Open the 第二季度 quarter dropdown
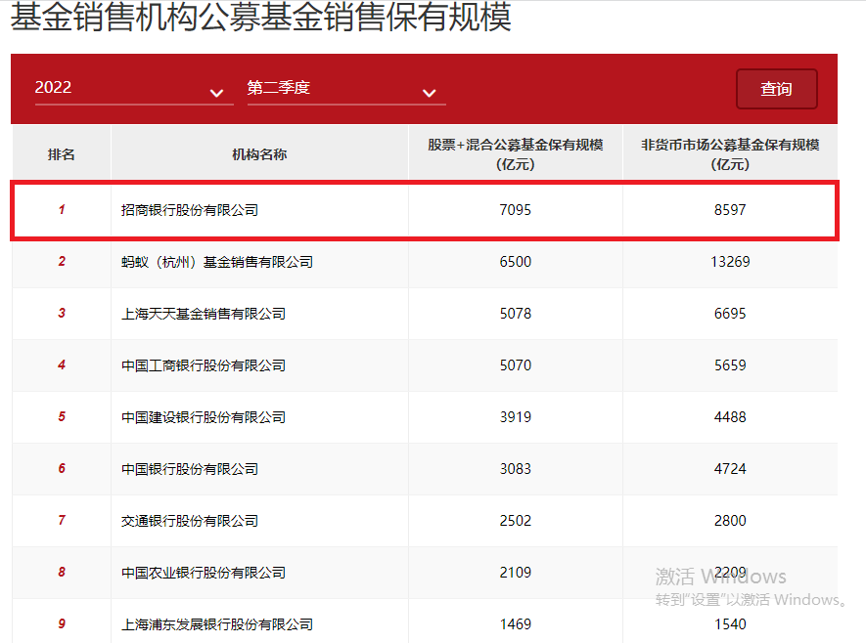 [346, 89]
